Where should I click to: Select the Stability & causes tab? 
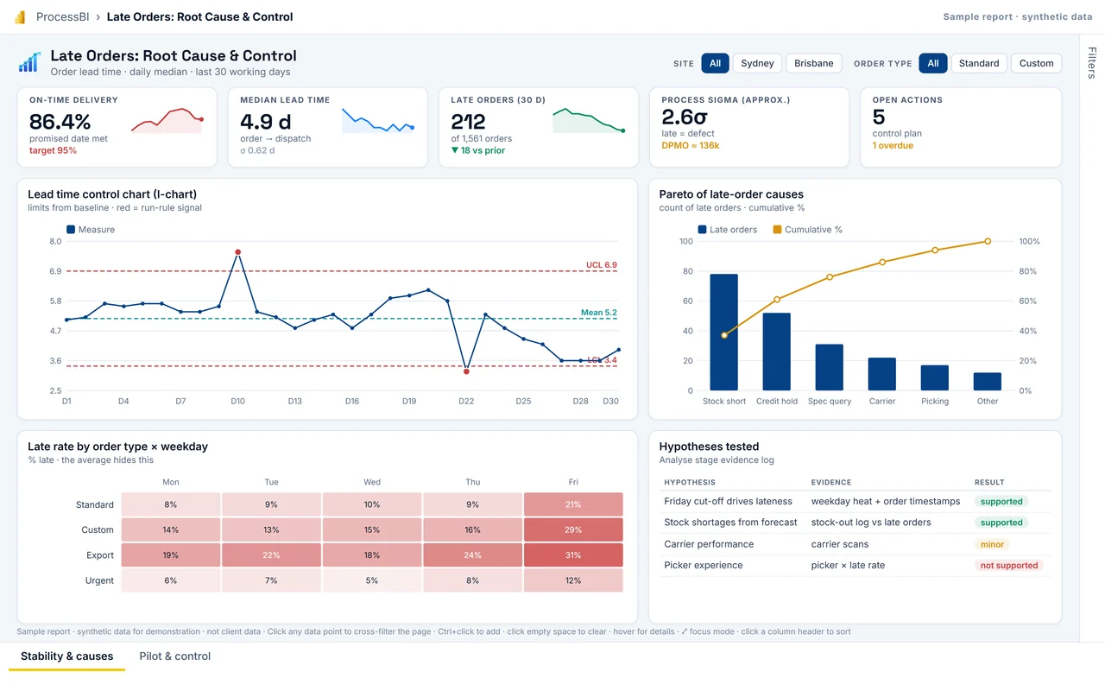67,656
